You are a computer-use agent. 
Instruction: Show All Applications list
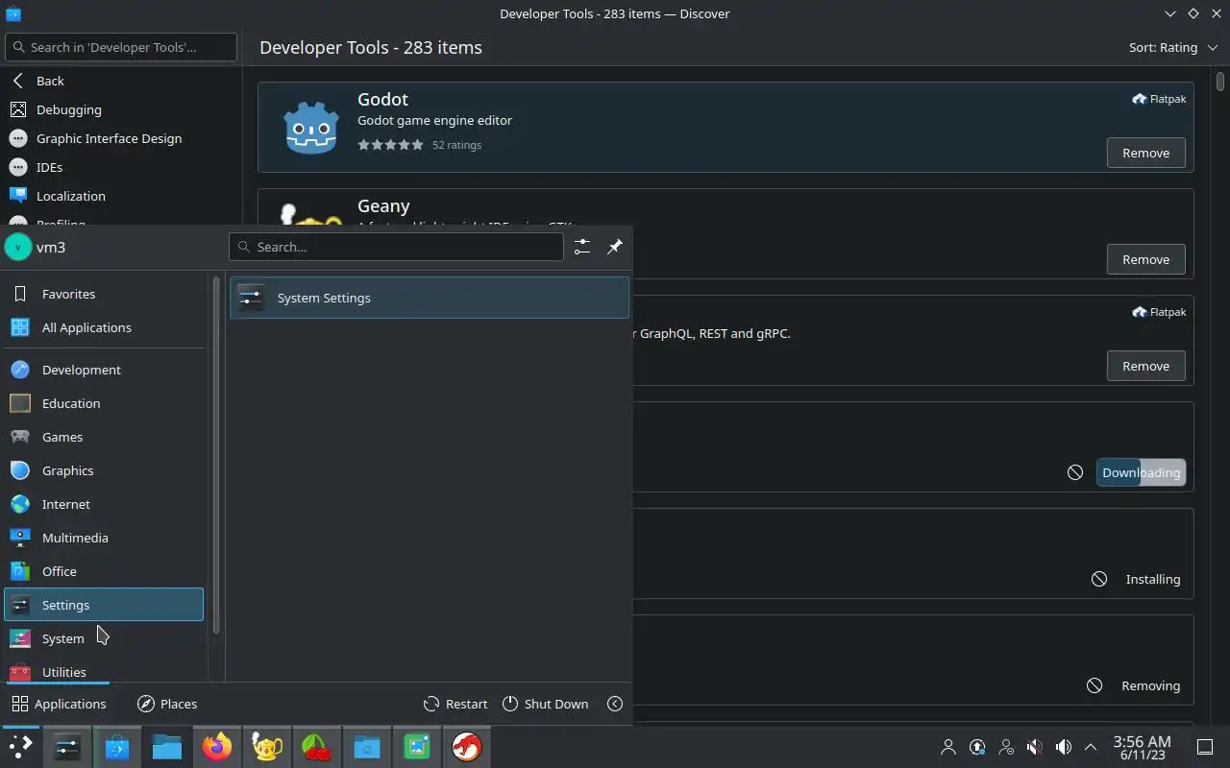click(x=104, y=327)
